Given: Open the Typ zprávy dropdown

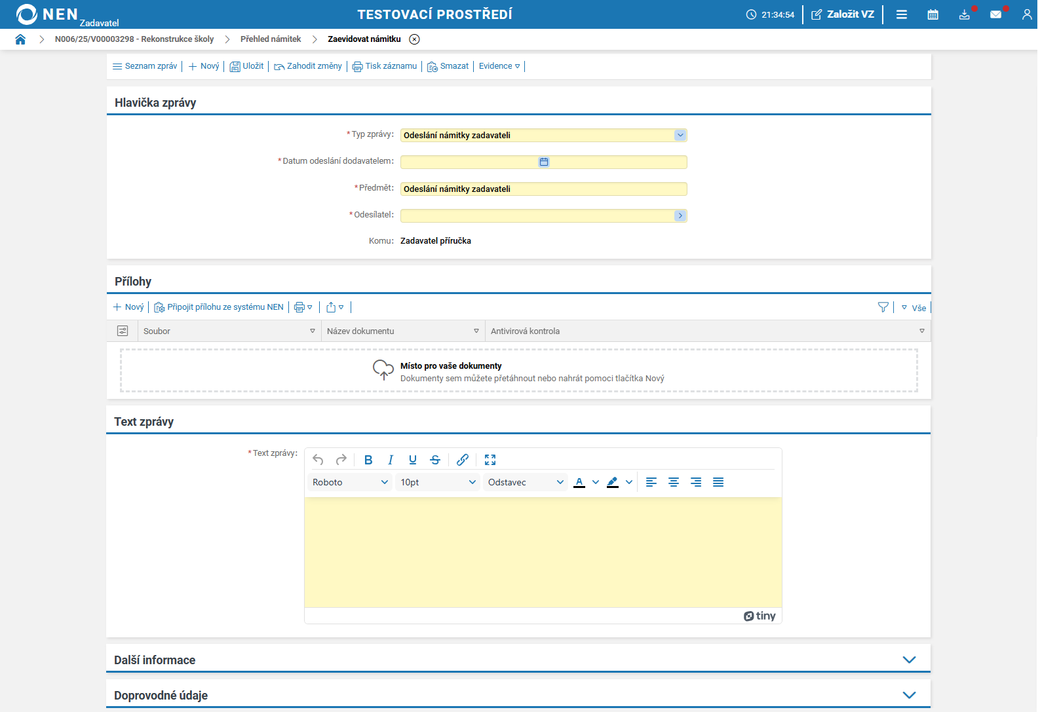Looking at the screenshot, I should 680,135.
